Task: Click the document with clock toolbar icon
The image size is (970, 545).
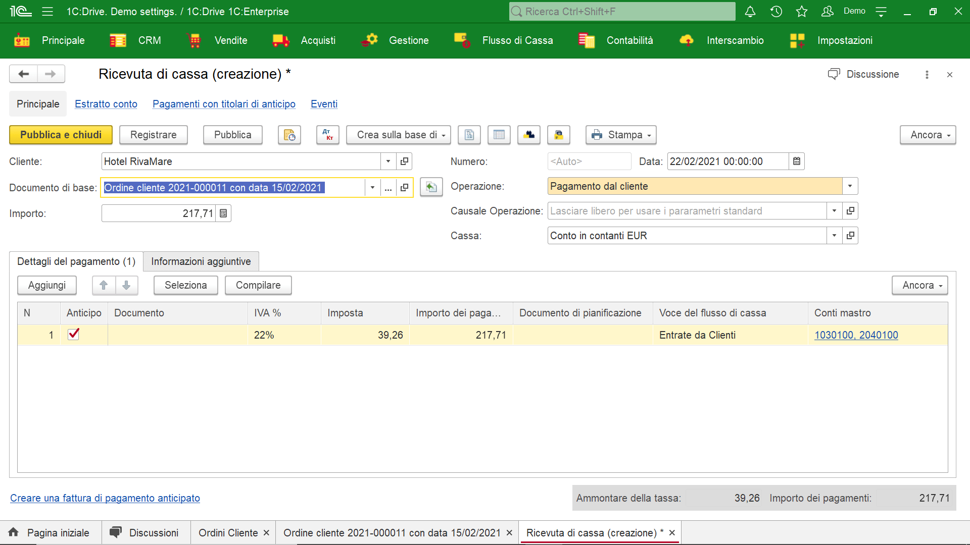Action: click(289, 135)
